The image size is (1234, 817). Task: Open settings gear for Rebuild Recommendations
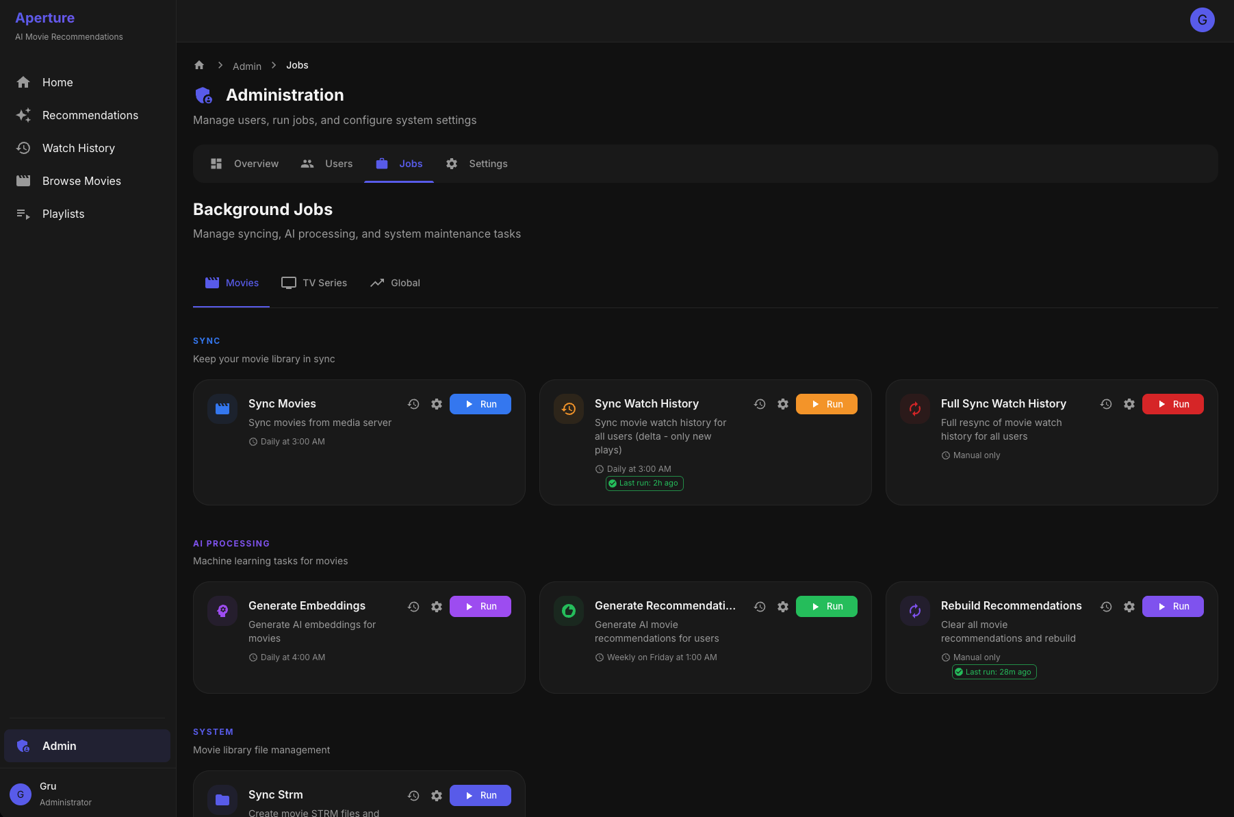[1129, 607]
